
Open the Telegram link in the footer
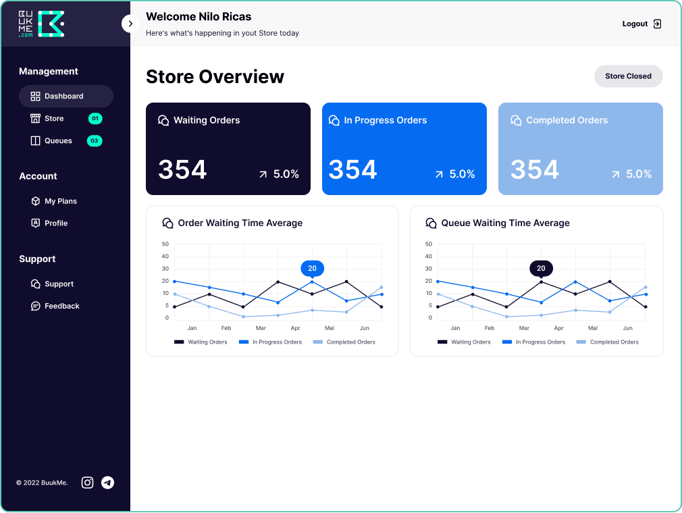[x=108, y=483]
